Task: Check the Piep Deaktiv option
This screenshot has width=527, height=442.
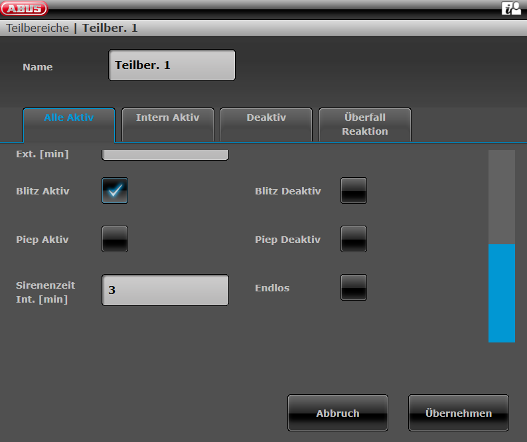Action: point(354,239)
